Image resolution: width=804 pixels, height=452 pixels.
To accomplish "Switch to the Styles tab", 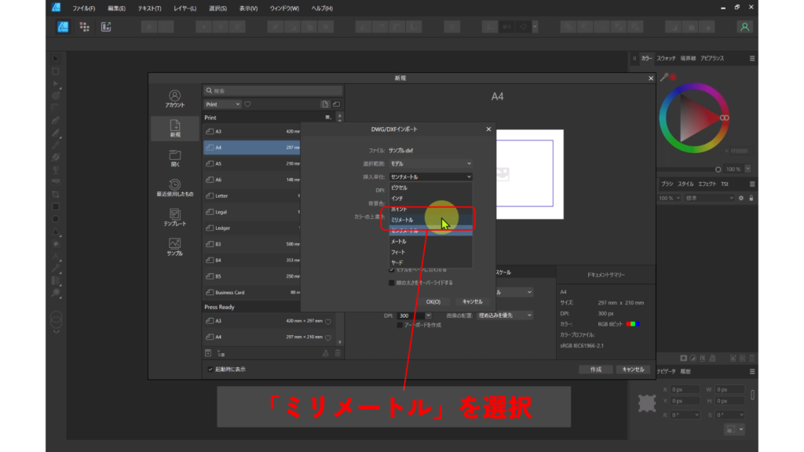I will tap(685, 184).
